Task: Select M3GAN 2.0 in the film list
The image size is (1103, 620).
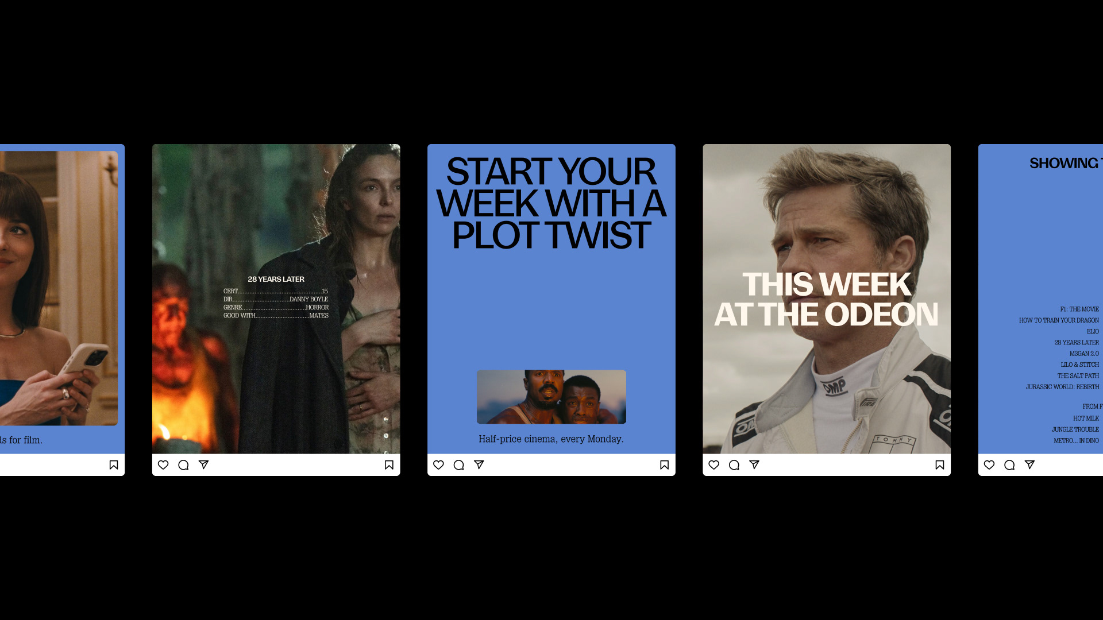Action: click(x=1084, y=354)
